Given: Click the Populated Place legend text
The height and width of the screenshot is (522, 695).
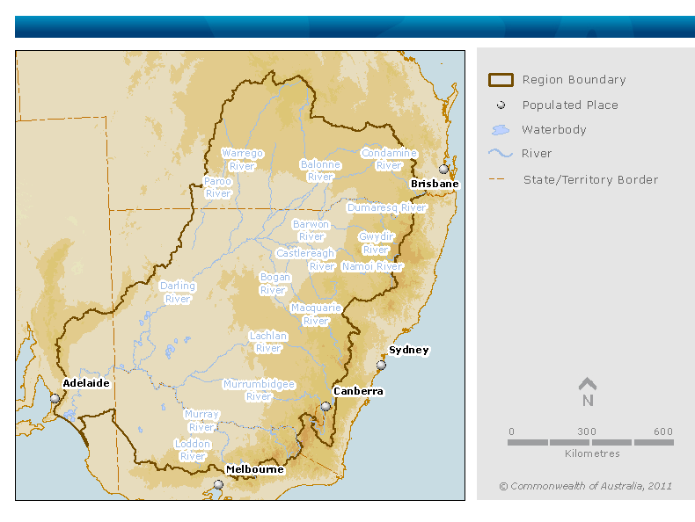Looking at the screenshot, I should 570,105.
